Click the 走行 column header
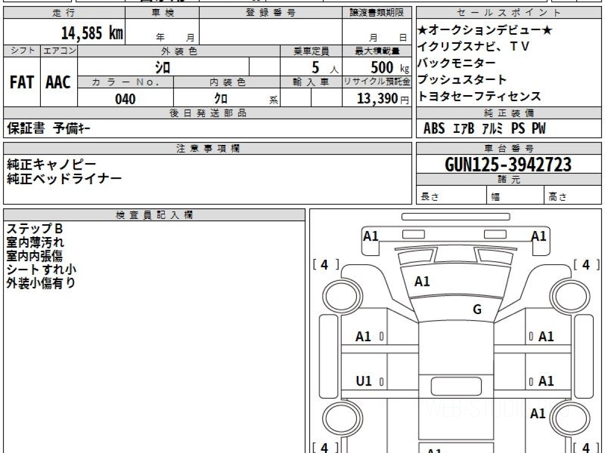This screenshot has height=453, width=605. (64, 13)
